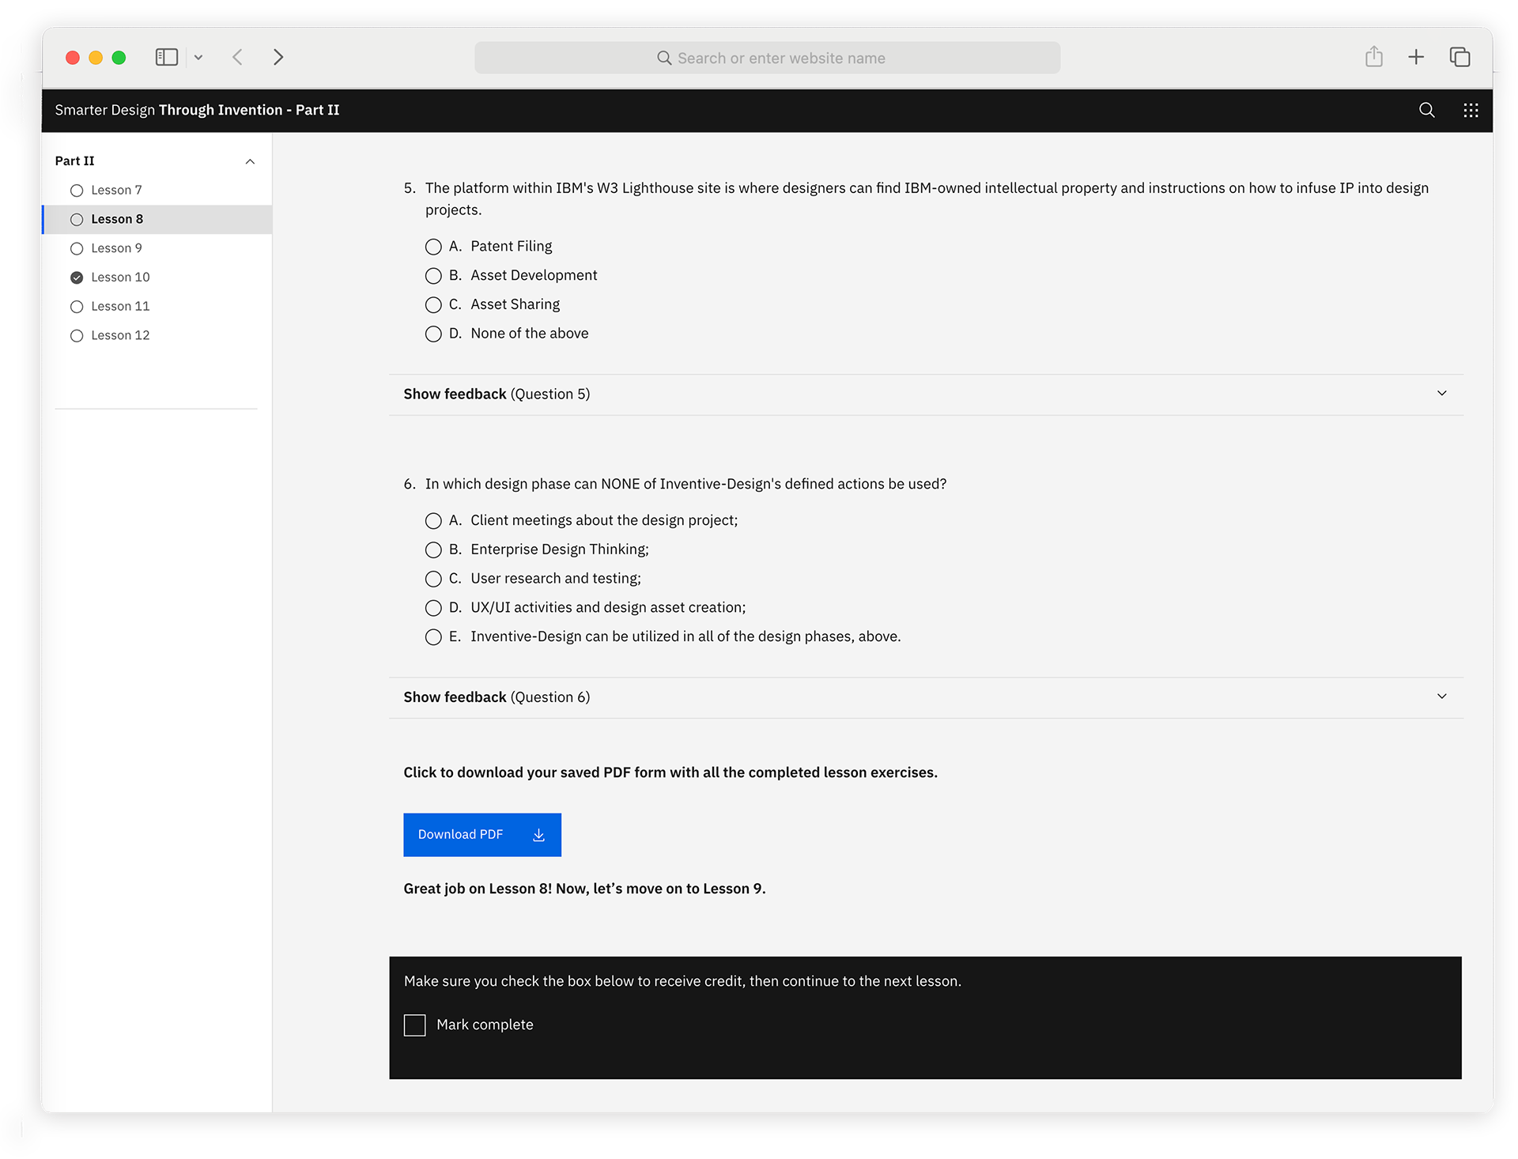Click the address bar search field
Viewport: 1518px width, 1159px height.
[767, 58]
